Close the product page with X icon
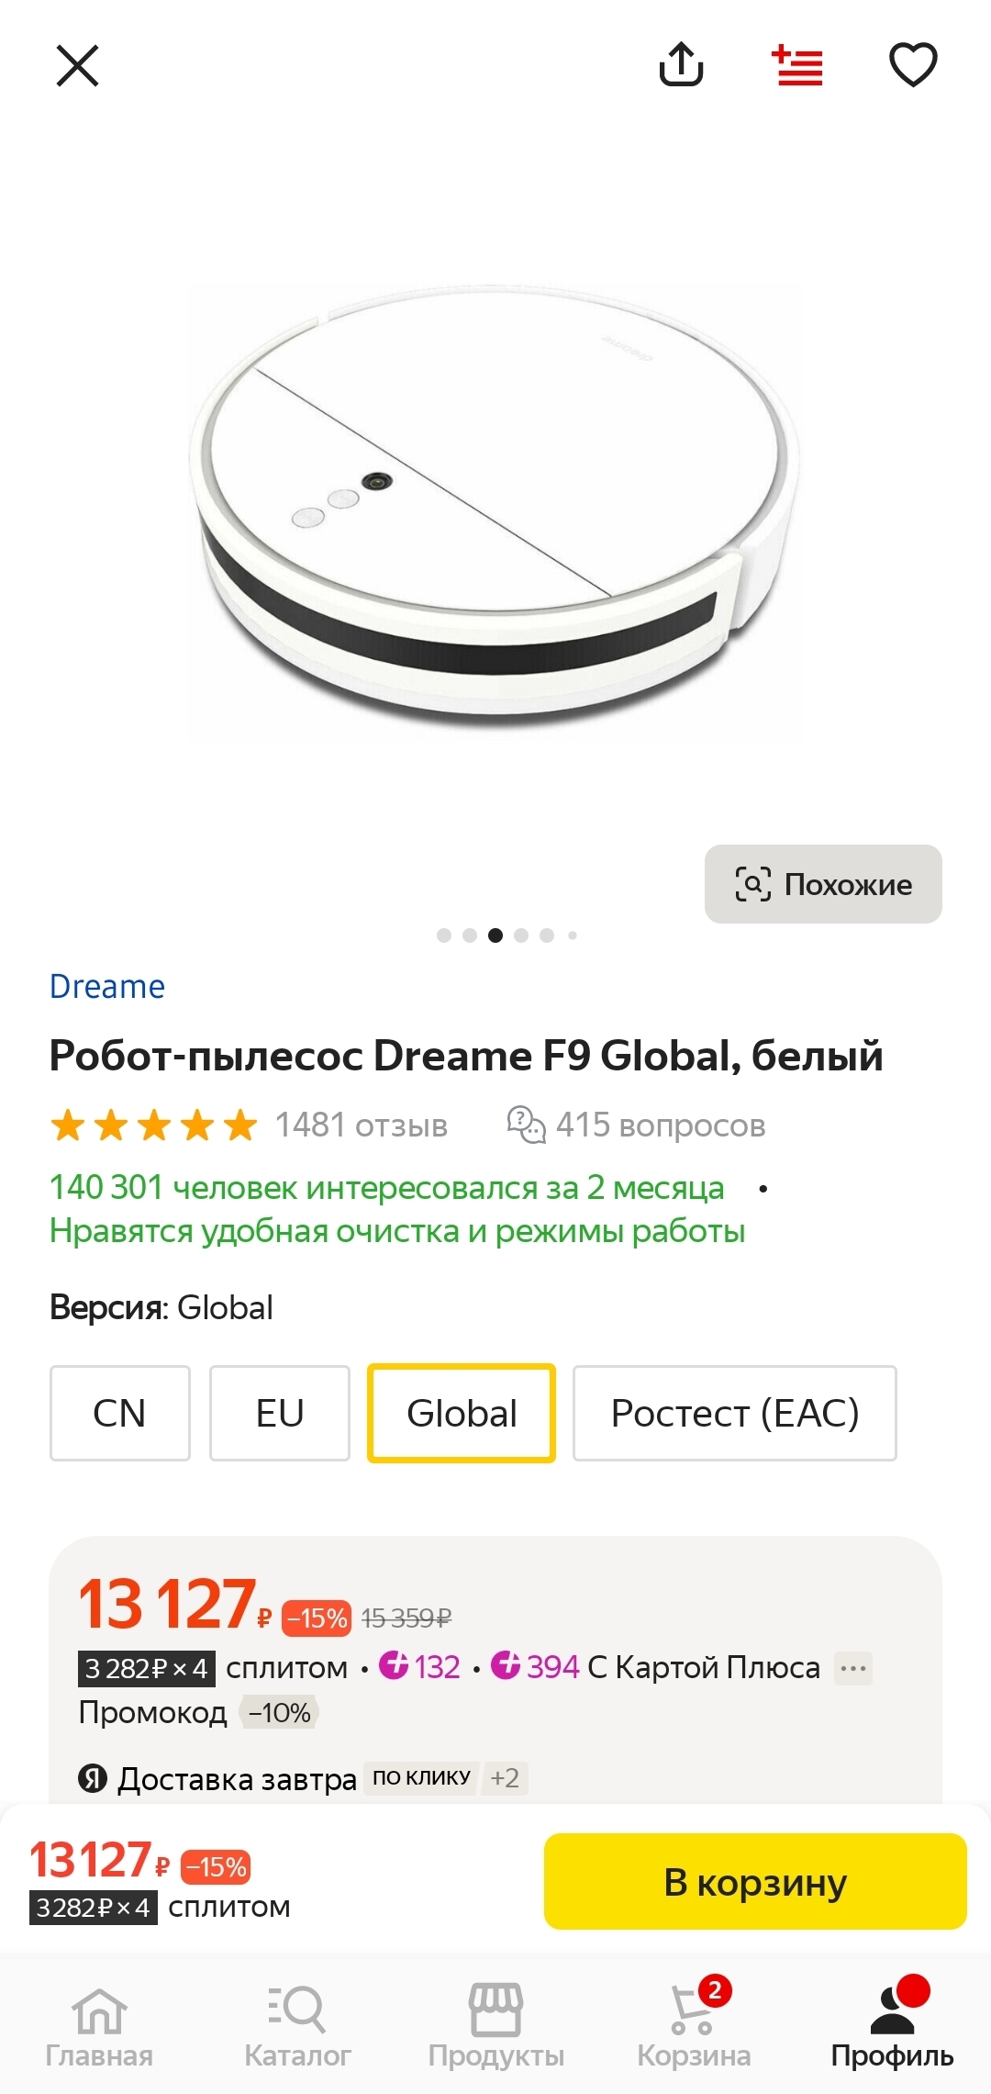991x2094 pixels. [x=77, y=66]
